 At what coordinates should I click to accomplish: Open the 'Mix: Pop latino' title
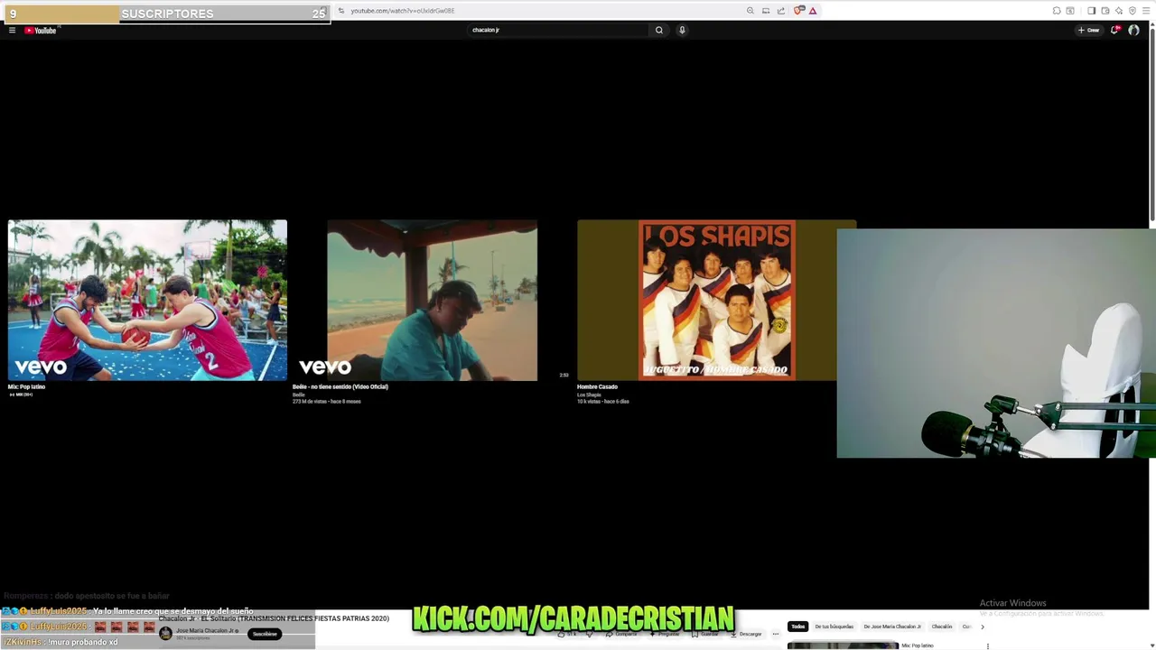(26, 386)
